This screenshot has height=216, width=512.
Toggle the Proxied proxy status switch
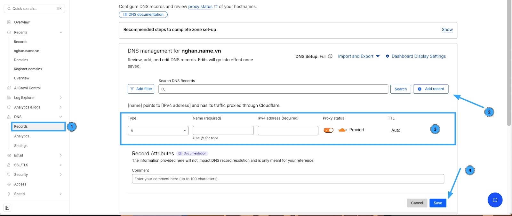point(328,130)
